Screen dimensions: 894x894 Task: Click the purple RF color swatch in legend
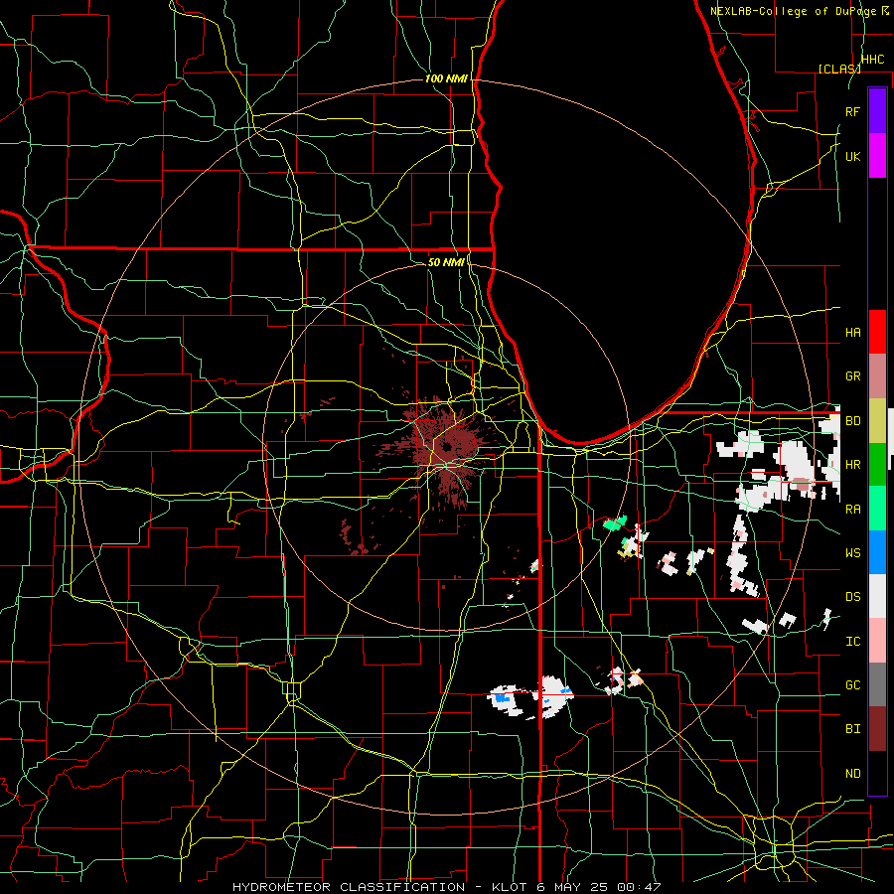tap(877, 111)
